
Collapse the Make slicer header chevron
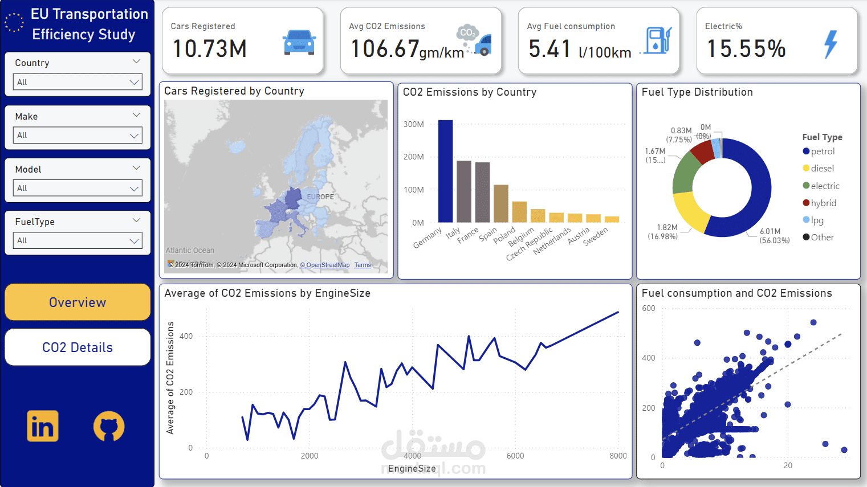click(136, 115)
